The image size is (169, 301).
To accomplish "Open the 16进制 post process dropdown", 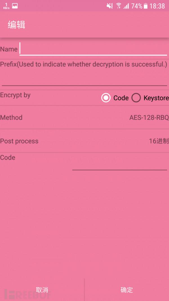I will point(159,141).
